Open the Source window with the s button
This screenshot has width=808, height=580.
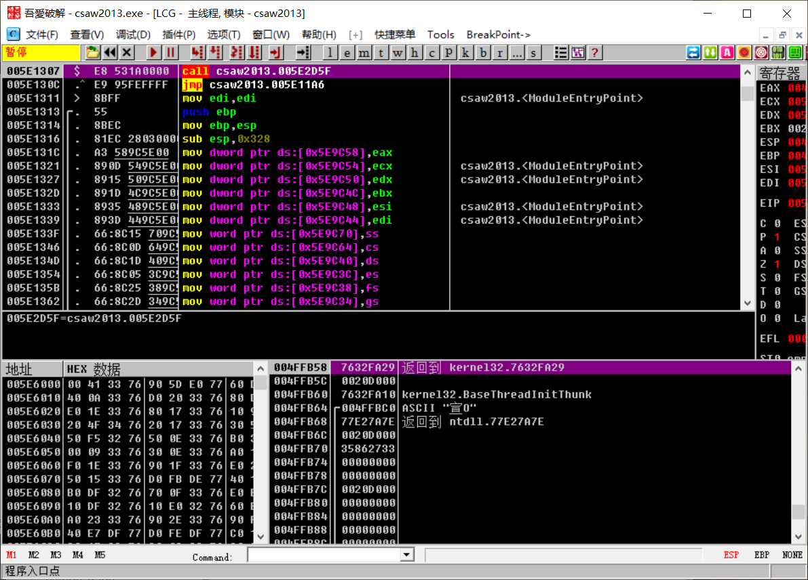coord(533,52)
